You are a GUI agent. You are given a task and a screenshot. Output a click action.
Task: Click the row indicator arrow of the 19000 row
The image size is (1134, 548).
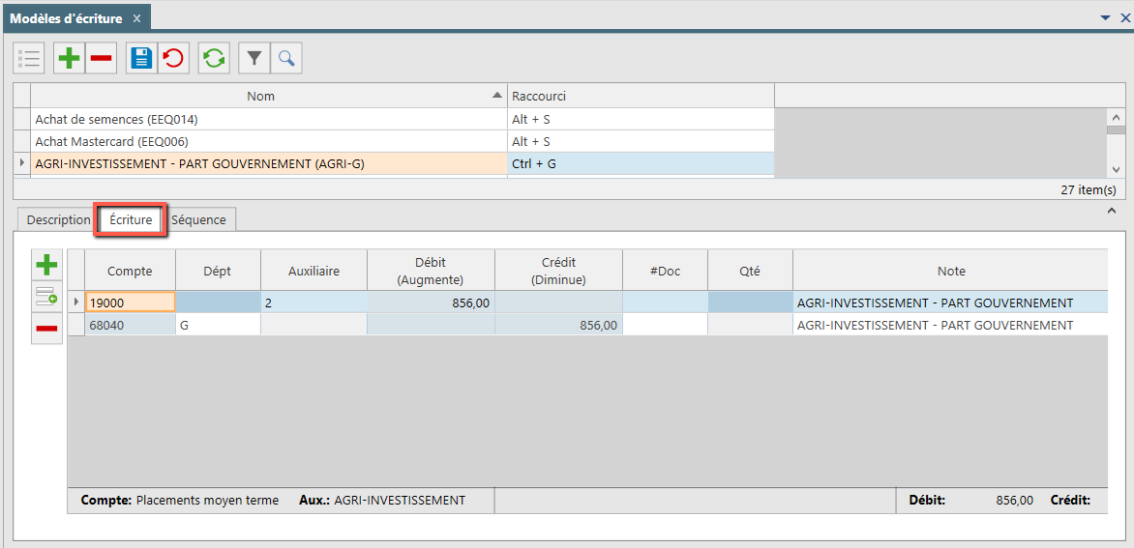coord(76,302)
